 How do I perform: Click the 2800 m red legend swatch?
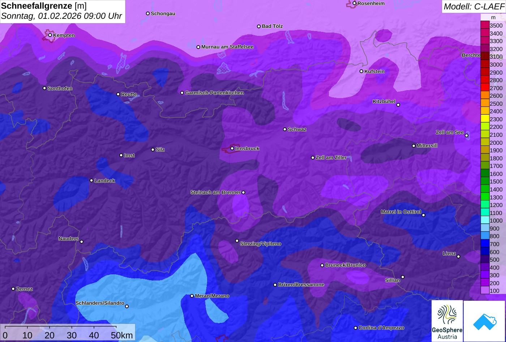point(485,80)
